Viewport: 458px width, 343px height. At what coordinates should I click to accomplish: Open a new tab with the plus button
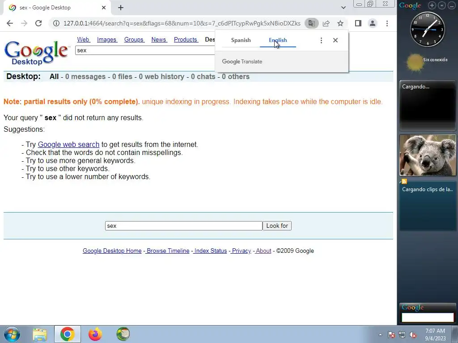(121, 8)
